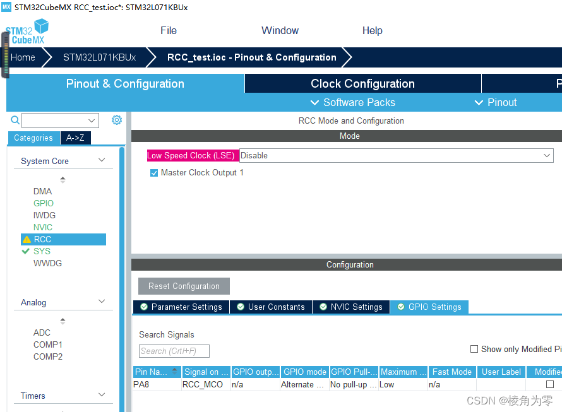Screen dimensions: 562x412
Task: Select NVIC in System Core list
Action: 43,228
